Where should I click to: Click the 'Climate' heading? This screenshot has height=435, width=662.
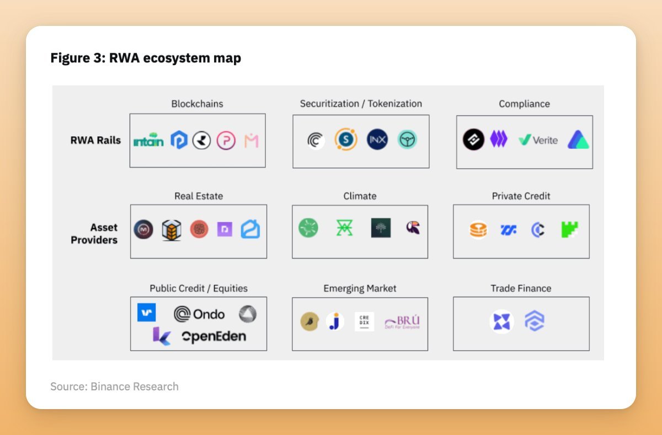point(360,196)
